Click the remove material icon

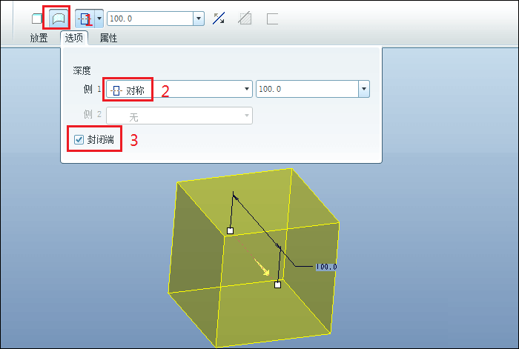pyautogui.click(x=245, y=19)
